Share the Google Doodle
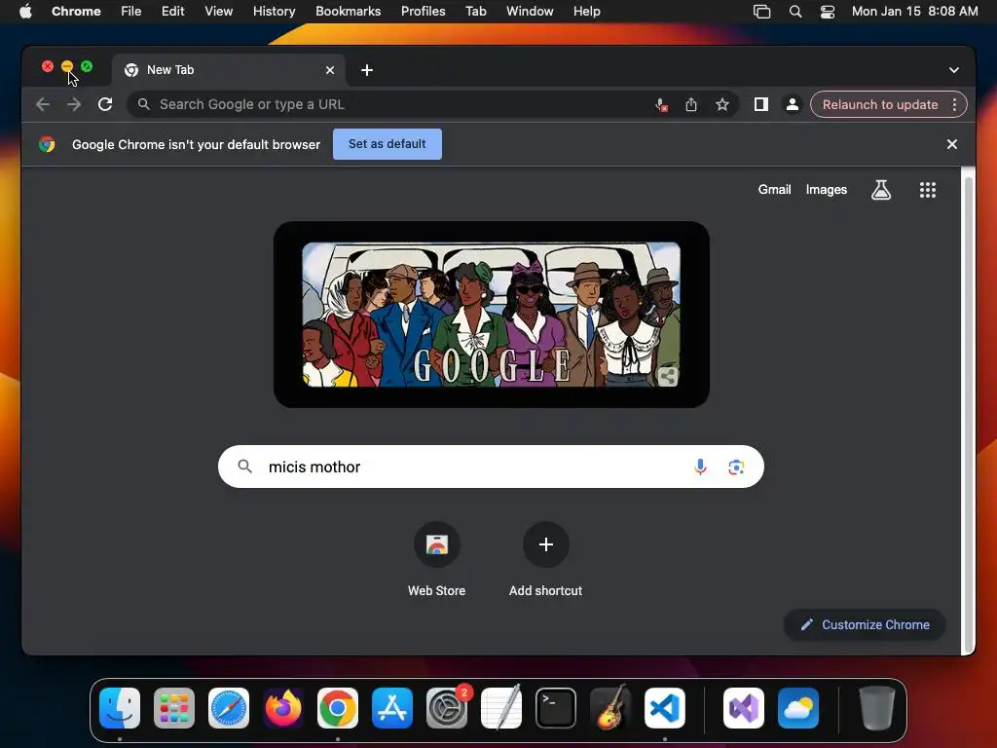This screenshot has width=997, height=748. (x=667, y=377)
